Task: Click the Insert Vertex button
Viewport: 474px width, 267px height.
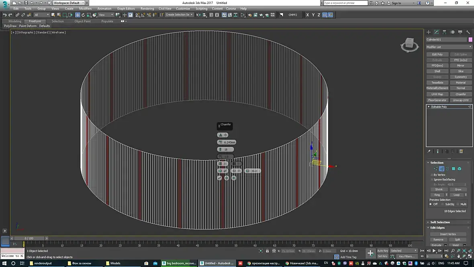Action: click(x=448, y=234)
